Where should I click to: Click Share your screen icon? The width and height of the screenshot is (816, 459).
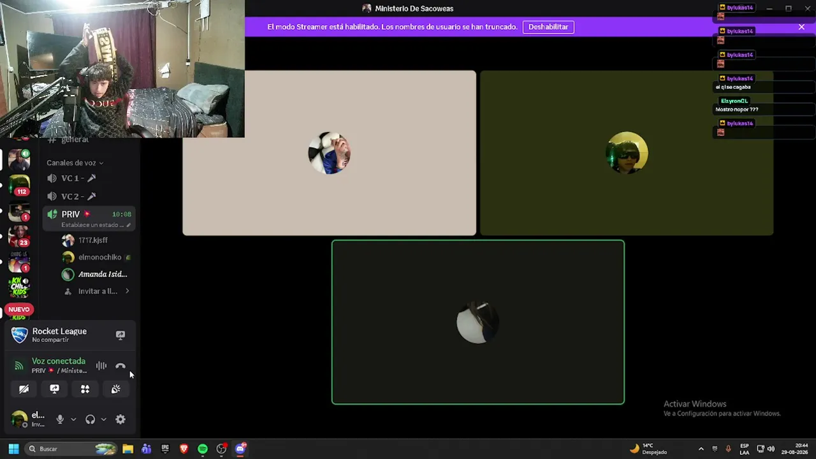54,389
